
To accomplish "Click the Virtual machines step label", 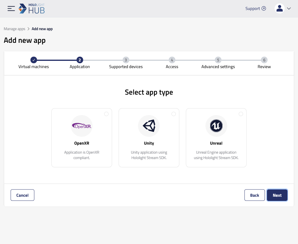I will click(x=34, y=67).
